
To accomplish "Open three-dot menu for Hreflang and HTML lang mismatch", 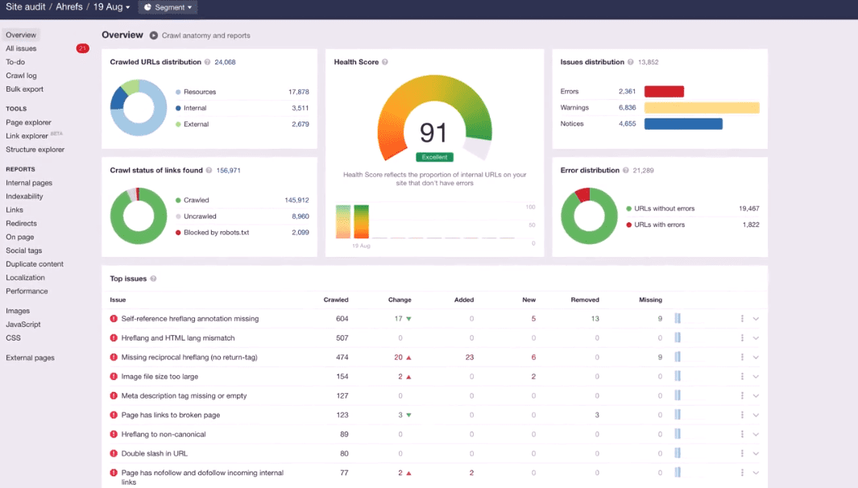I will click(742, 338).
